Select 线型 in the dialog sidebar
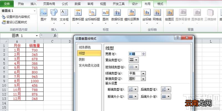The height and width of the screenshot is (111, 222). pos(89,53)
